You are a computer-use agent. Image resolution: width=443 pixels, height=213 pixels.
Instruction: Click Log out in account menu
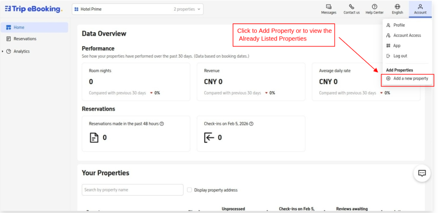pyautogui.click(x=400, y=56)
